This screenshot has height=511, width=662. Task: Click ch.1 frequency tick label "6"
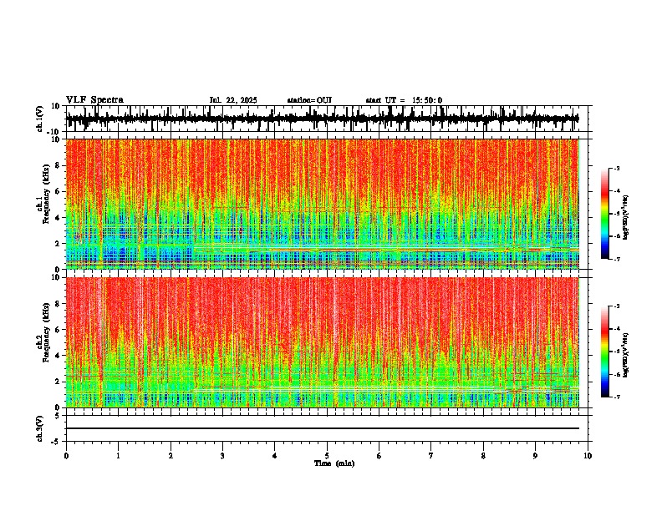(59, 191)
